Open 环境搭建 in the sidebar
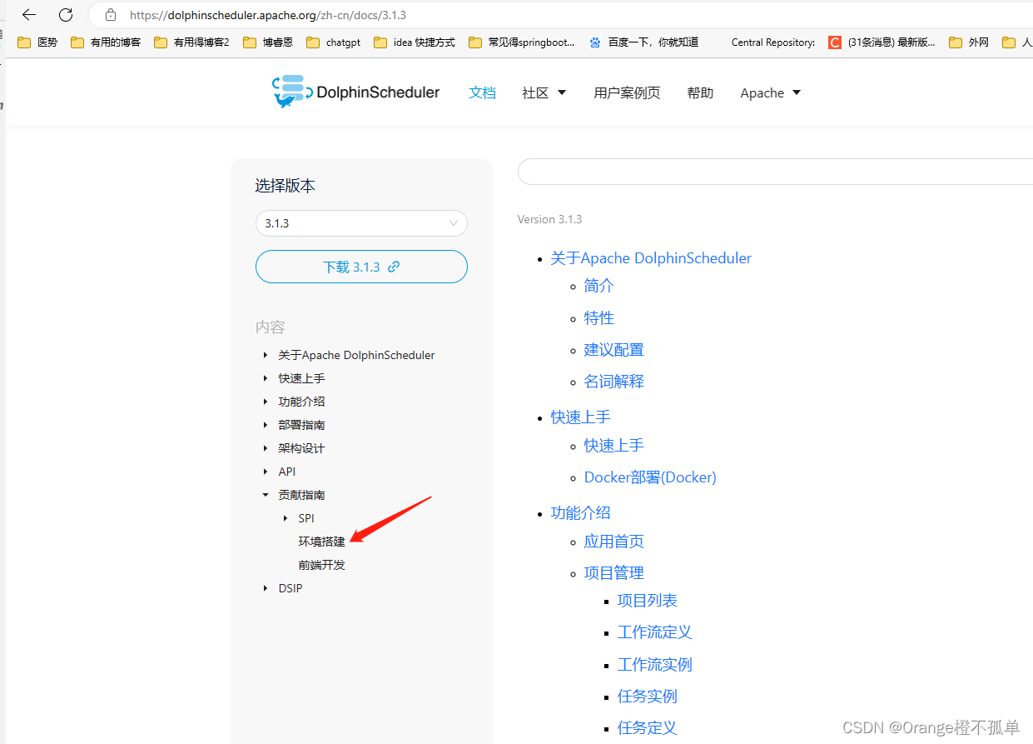1033x744 pixels. click(x=321, y=542)
